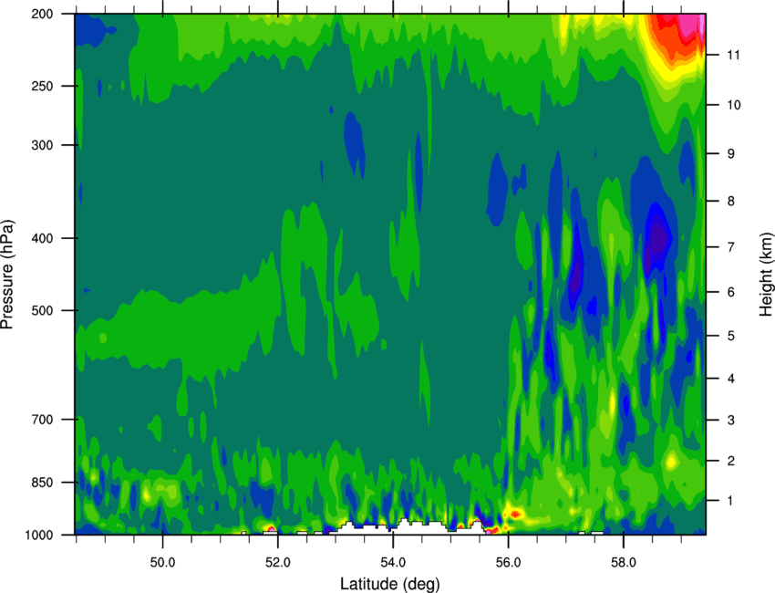The image size is (775, 593).
Task: Click the 50.0 latitude tick label
Action: (x=162, y=563)
